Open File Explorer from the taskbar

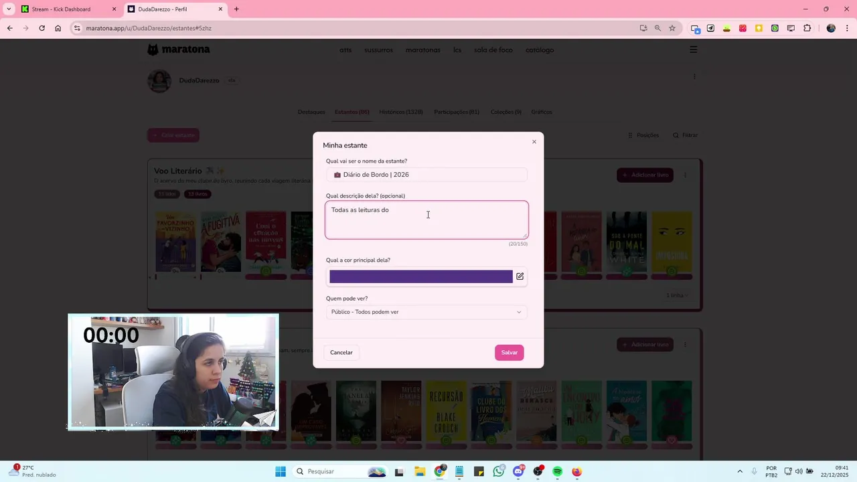420,471
